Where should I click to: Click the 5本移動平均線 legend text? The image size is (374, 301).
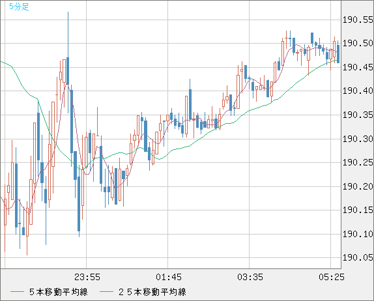(x=59, y=292)
